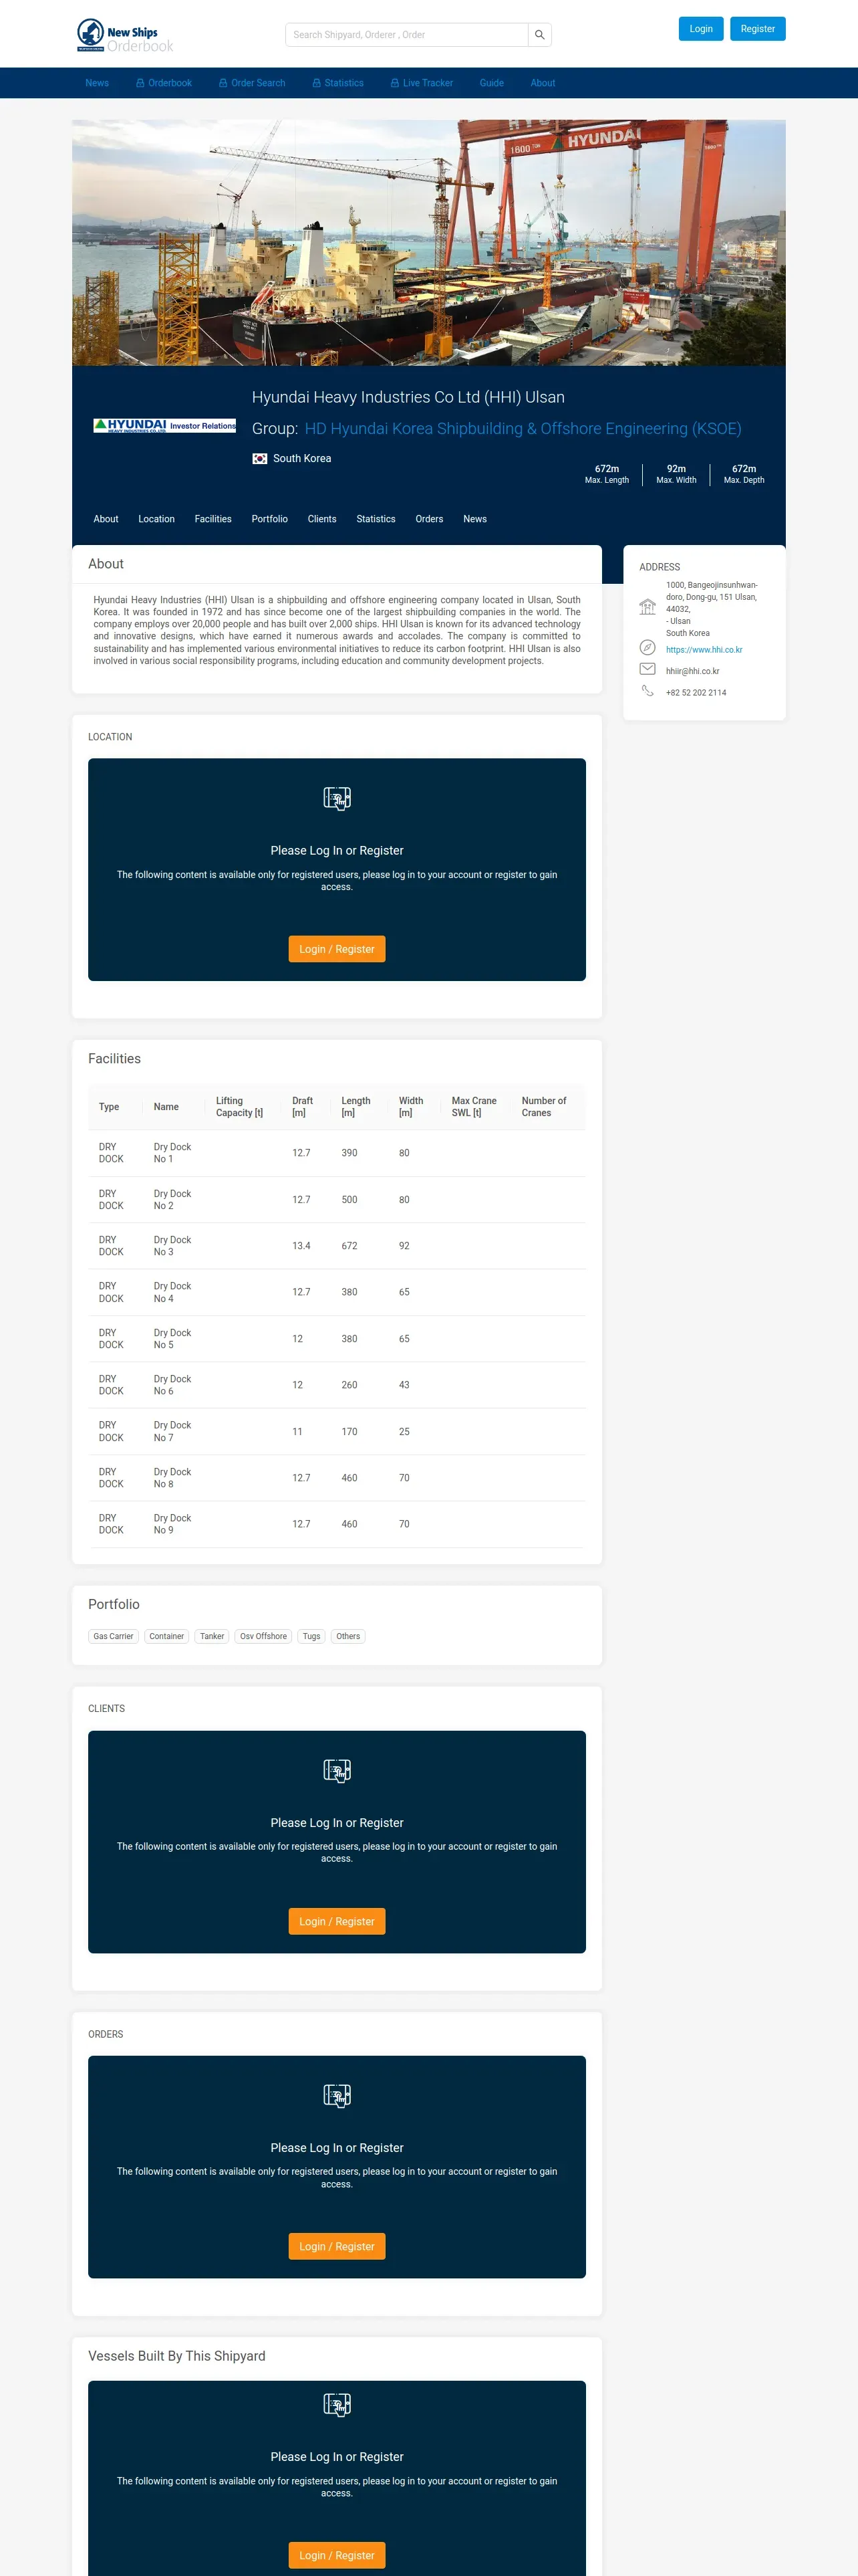Click the locked-content icon in Clients panel

pos(337,1770)
